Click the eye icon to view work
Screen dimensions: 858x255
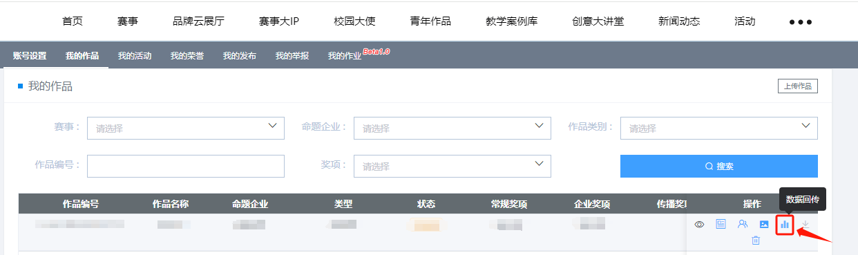point(699,225)
